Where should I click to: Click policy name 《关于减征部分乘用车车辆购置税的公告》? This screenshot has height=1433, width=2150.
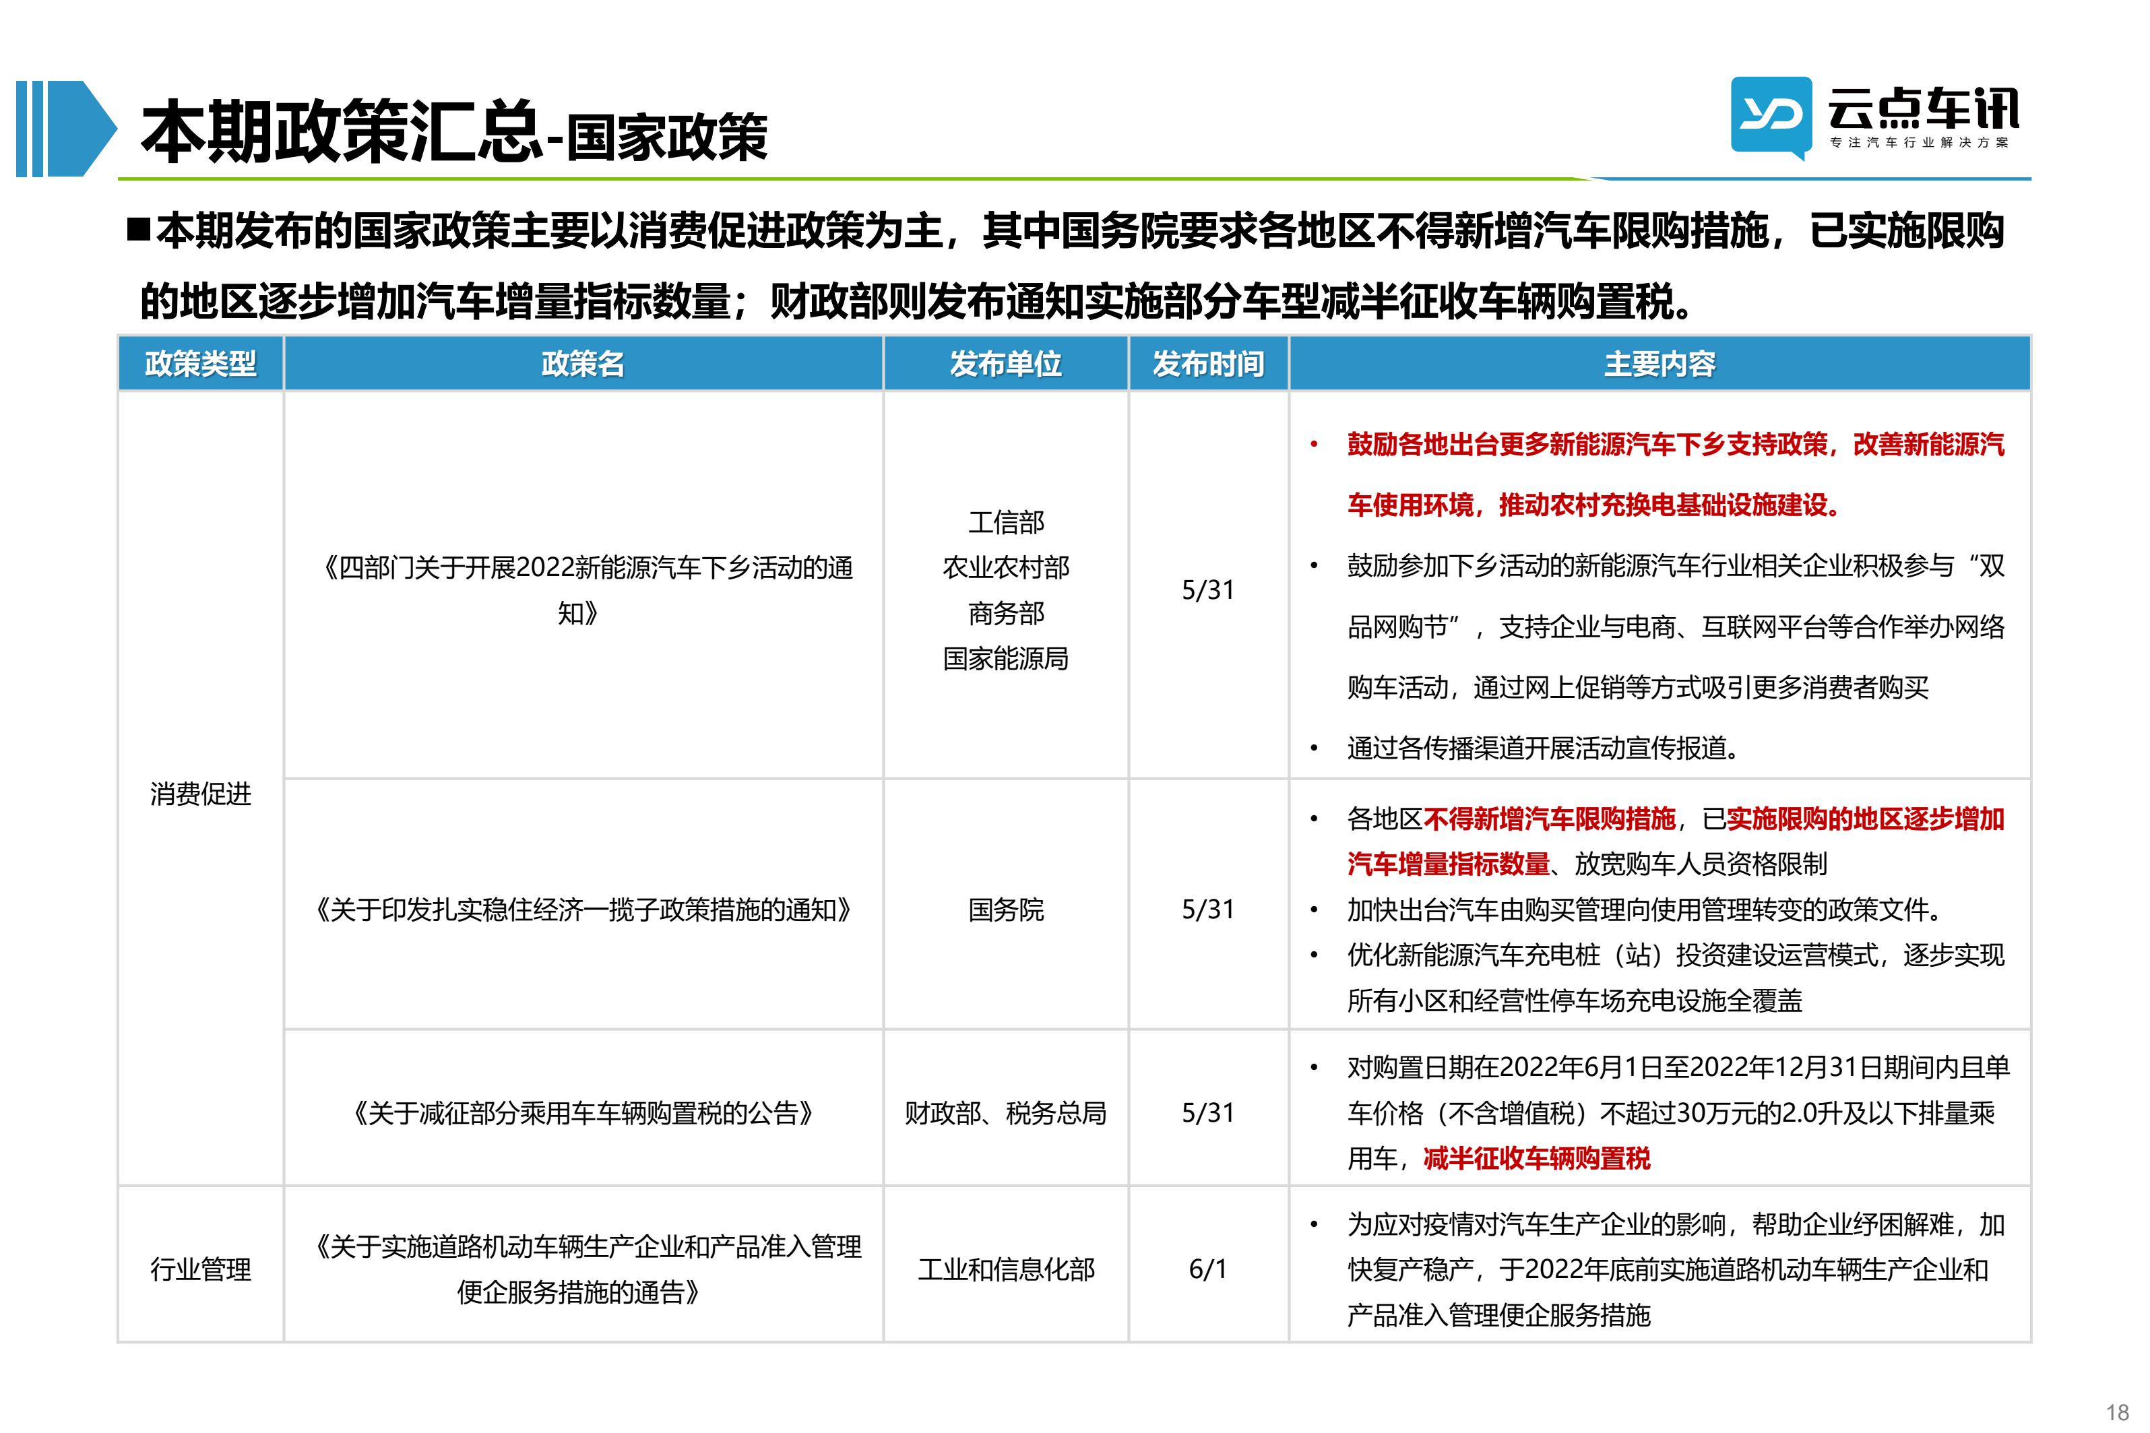coord(583,1112)
